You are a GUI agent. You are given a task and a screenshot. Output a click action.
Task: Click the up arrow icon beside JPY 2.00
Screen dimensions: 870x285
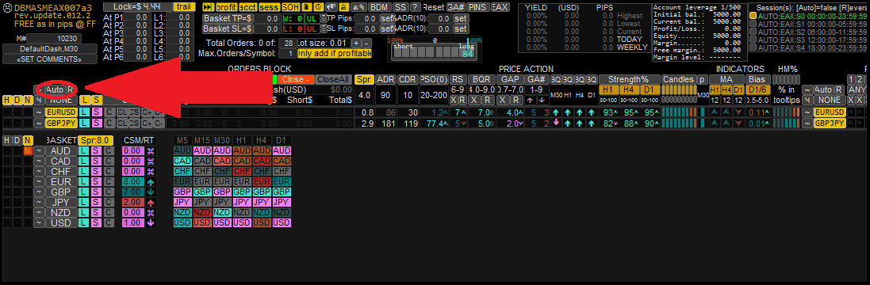tap(151, 203)
